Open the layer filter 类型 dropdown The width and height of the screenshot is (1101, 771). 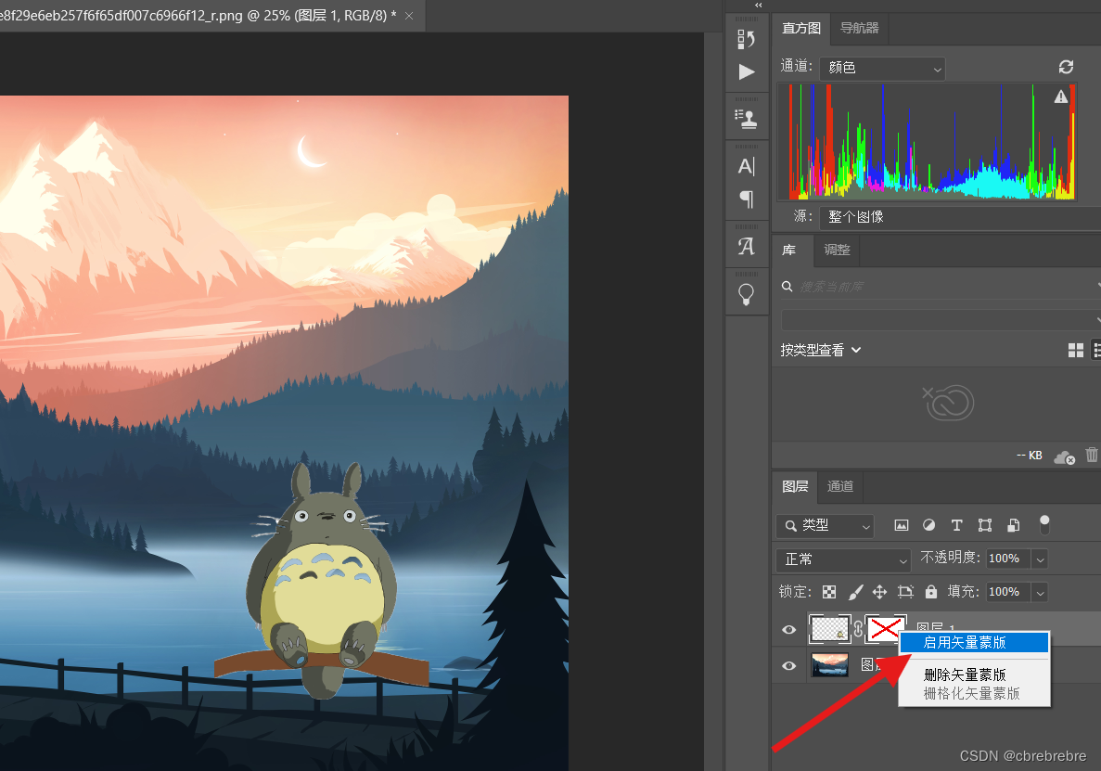point(825,525)
